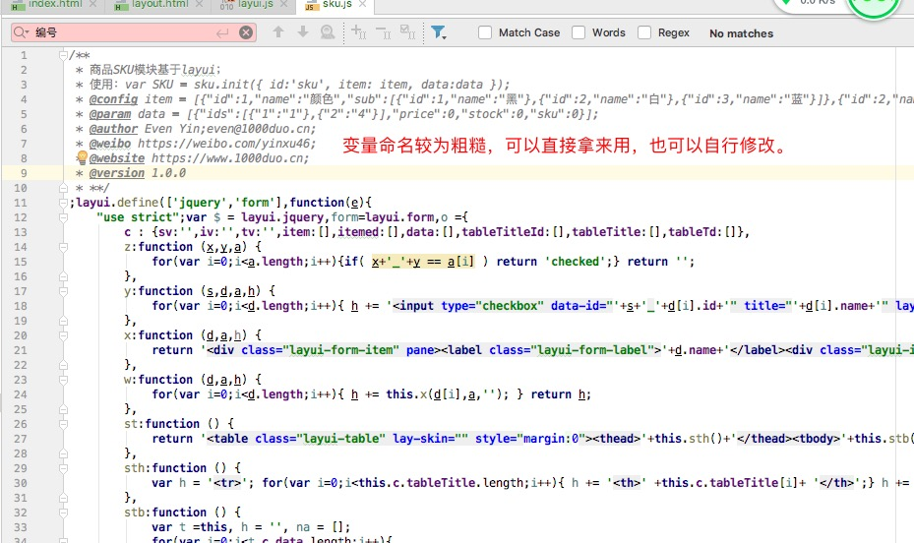Collapse the z:function fold on line 14
Viewport: 914px width, 543px height.
63,247
